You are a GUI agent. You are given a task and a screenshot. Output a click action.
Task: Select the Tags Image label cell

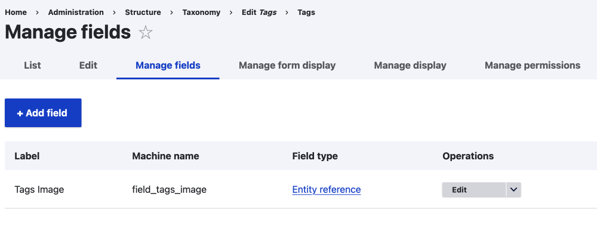pyautogui.click(x=39, y=190)
